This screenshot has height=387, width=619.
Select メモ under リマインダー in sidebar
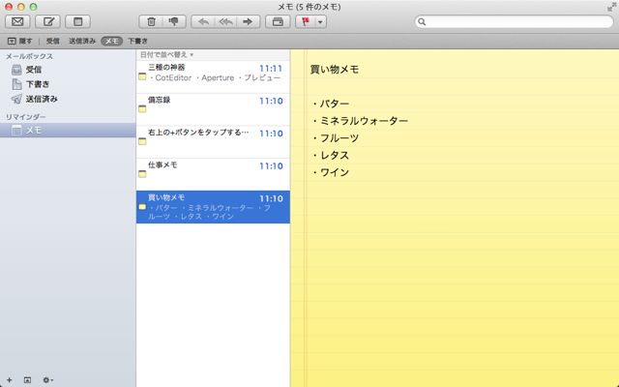68,130
